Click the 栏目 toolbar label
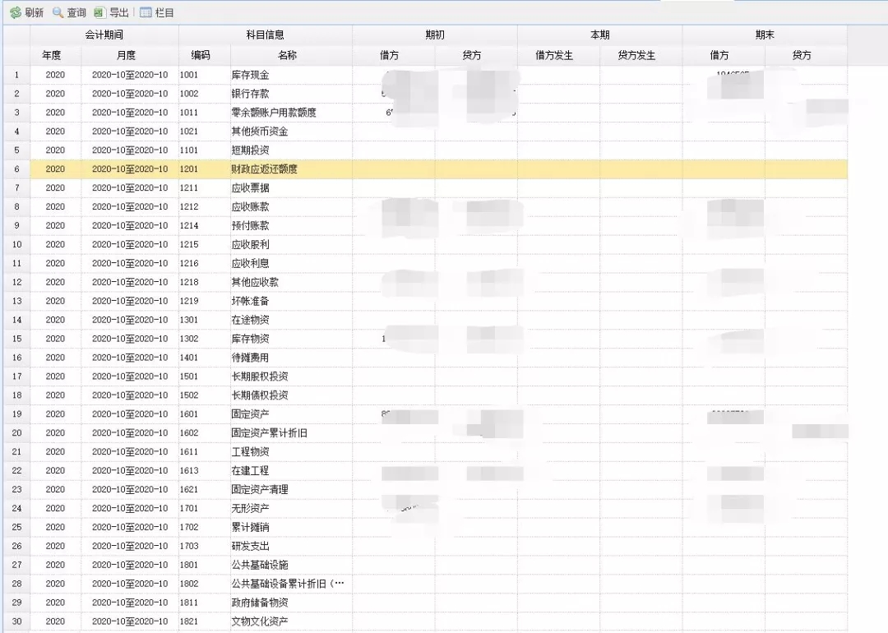The height and width of the screenshot is (633, 888). pyautogui.click(x=164, y=12)
